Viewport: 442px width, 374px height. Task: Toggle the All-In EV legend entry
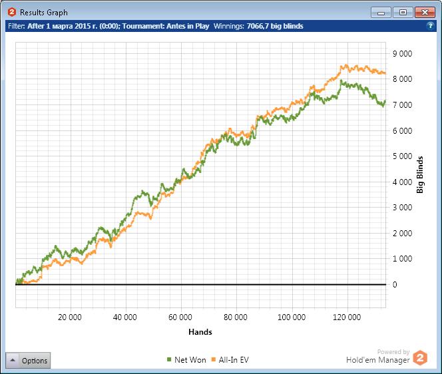230,359
